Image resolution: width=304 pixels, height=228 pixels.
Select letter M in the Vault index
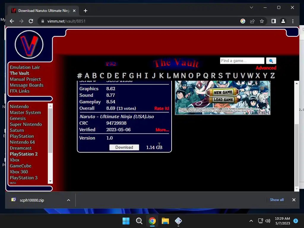point(176,76)
